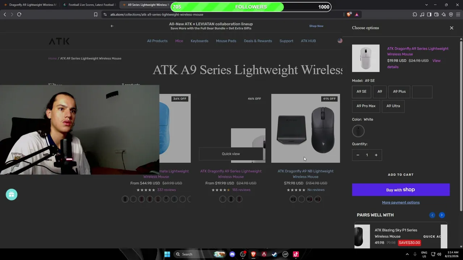Click the quantity number field
This screenshot has height=260, width=463.
point(367,155)
